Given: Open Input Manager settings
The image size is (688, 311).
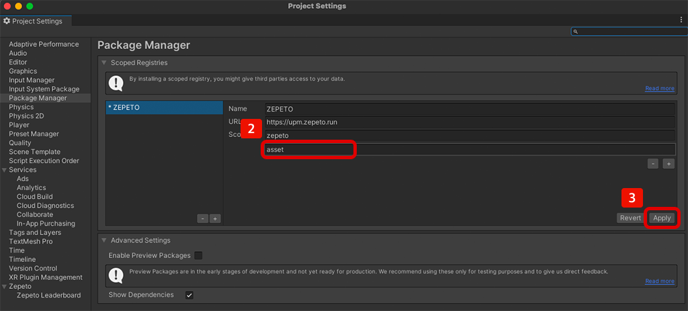Looking at the screenshot, I should point(32,81).
